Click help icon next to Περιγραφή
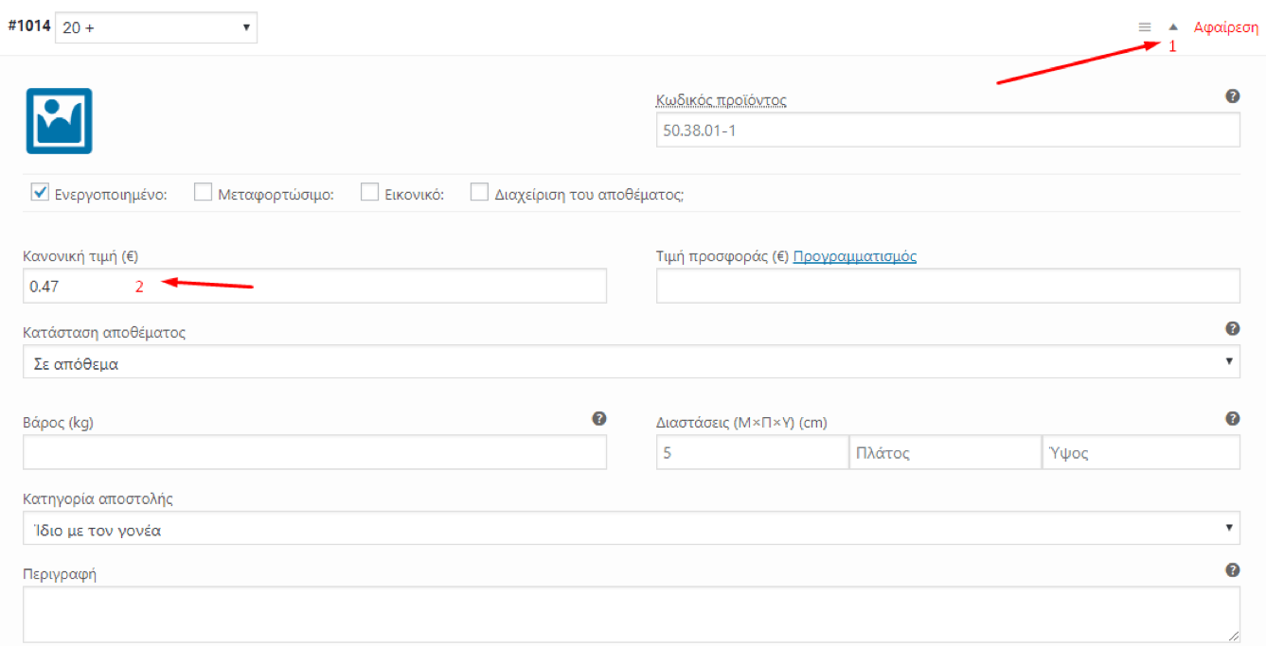 click(x=1232, y=570)
